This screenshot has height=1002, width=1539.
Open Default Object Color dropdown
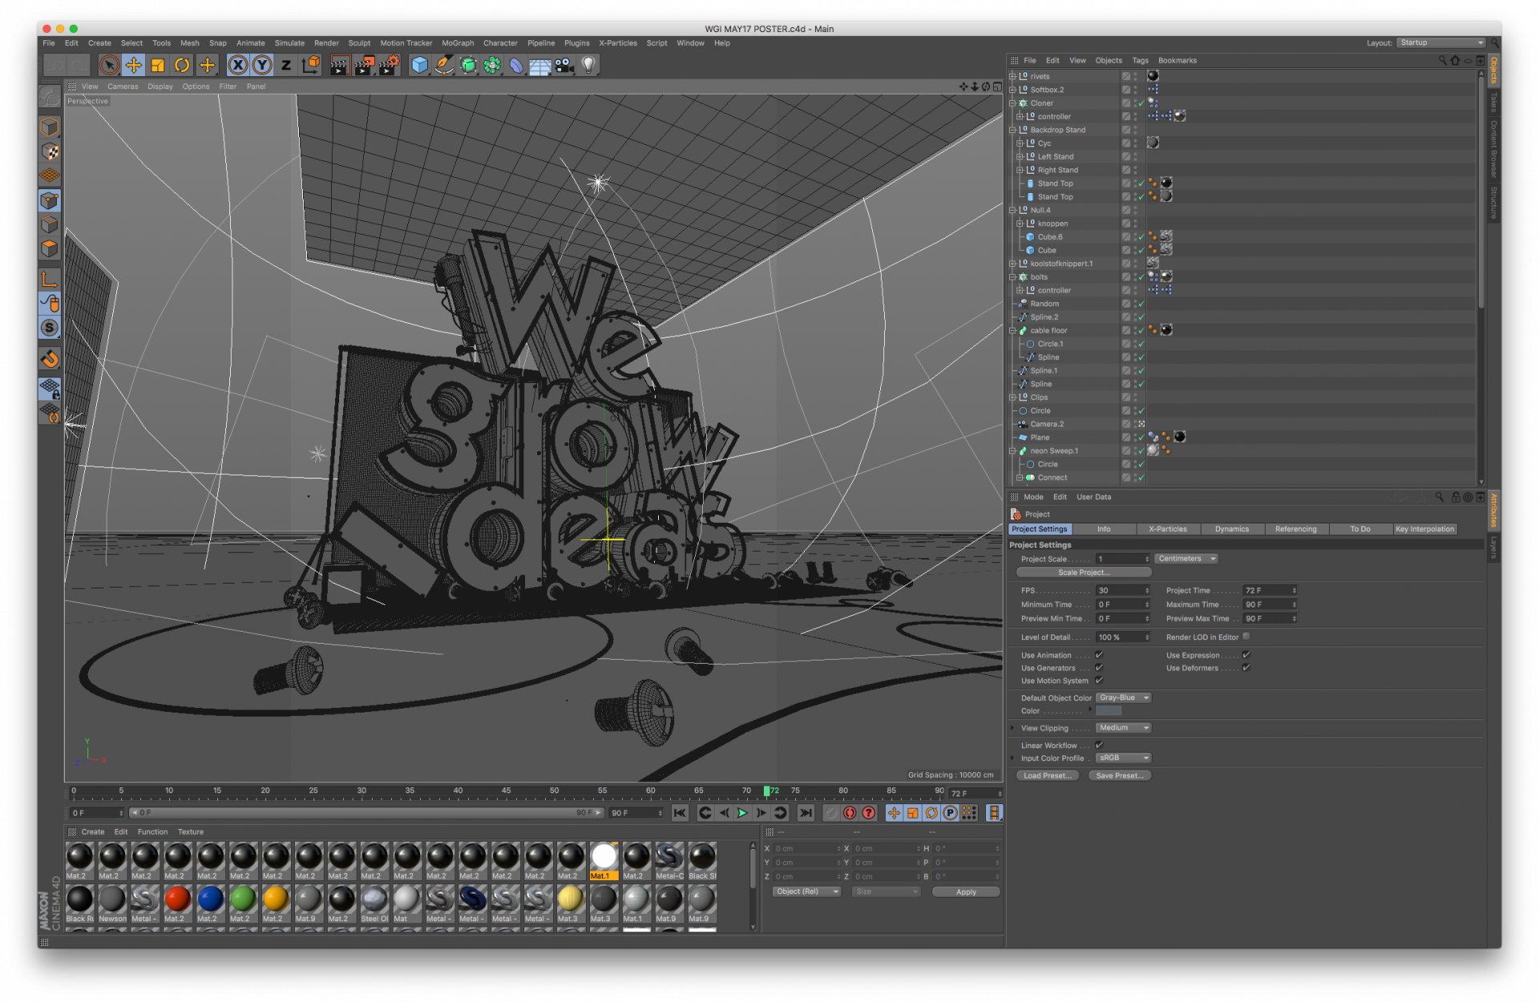[1123, 697]
